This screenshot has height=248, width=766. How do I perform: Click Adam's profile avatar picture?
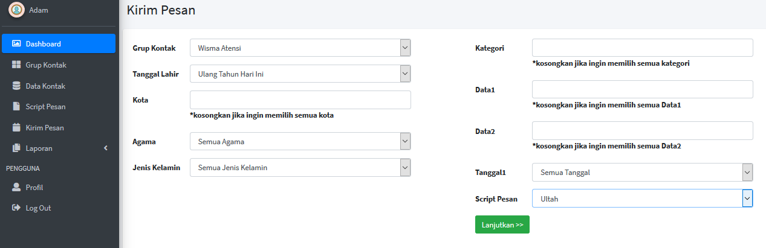pyautogui.click(x=16, y=10)
